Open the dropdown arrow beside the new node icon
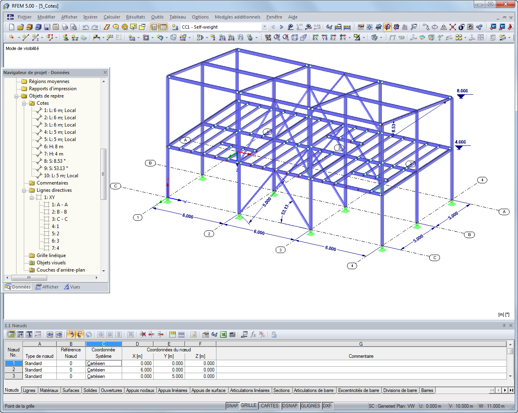Screen dimensions: 518x413 (19, 37)
